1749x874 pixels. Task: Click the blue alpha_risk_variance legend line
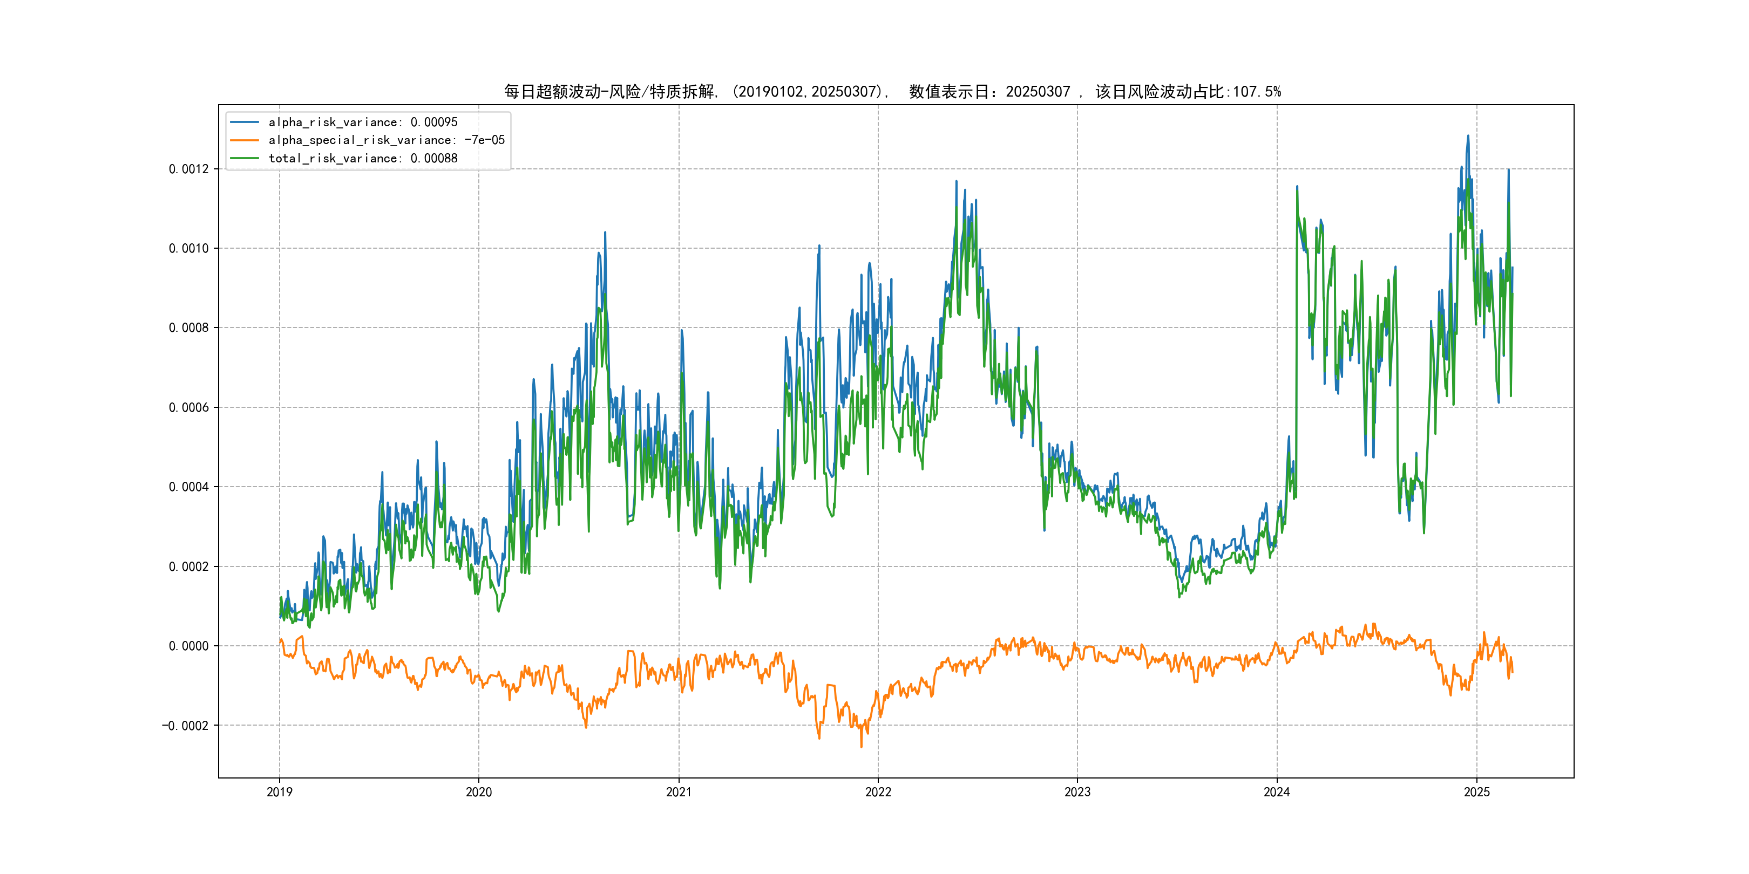pyautogui.click(x=245, y=122)
